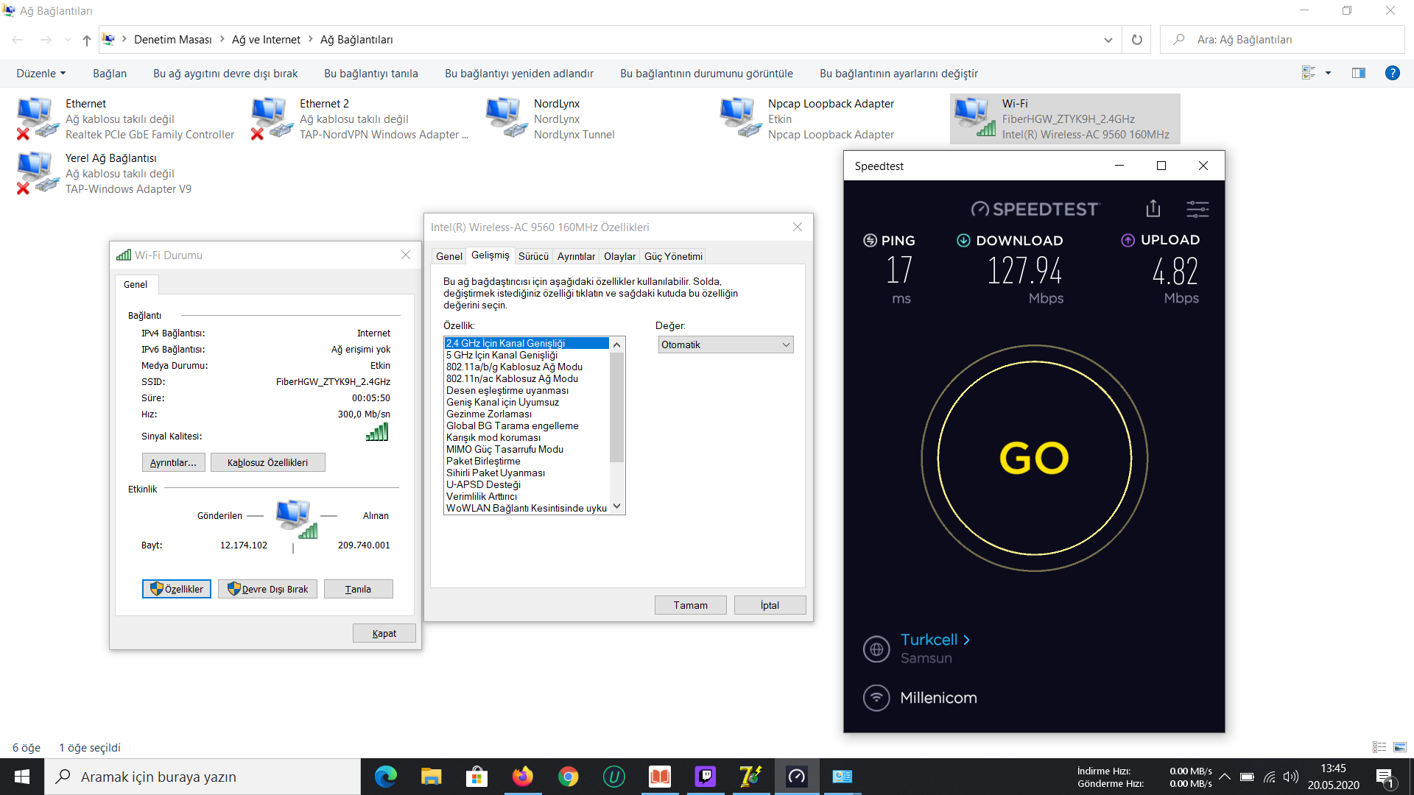The image size is (1414, 795).
Task: Click Bu bağlantının durumunu görüntüle
Action: (706, 74)
